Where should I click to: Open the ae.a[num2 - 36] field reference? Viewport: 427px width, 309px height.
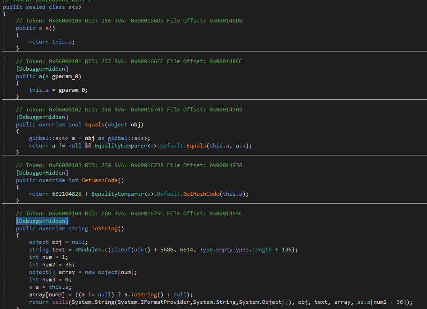coord(382,302)
